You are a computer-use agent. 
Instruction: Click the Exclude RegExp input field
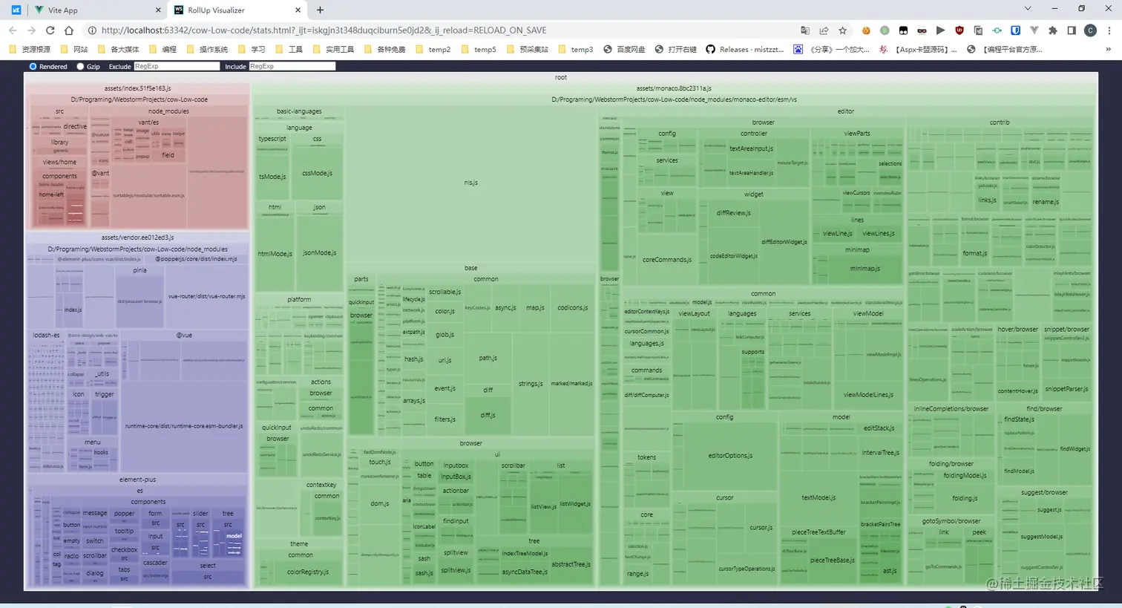[x=177, y=67]
